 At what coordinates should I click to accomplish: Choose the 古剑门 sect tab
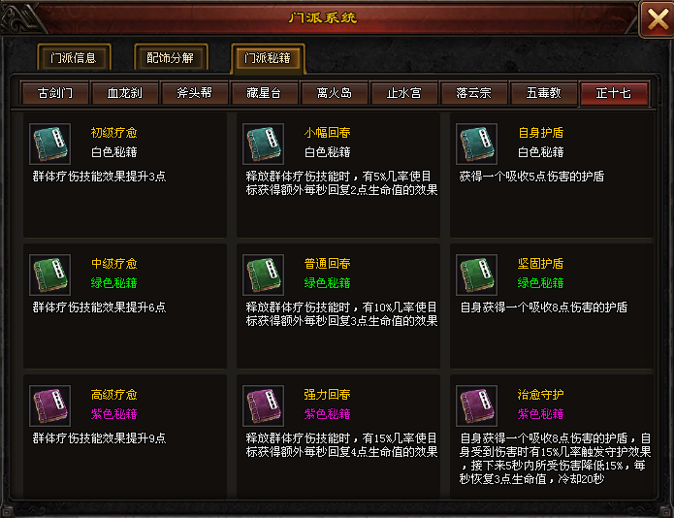coord(55,93)
